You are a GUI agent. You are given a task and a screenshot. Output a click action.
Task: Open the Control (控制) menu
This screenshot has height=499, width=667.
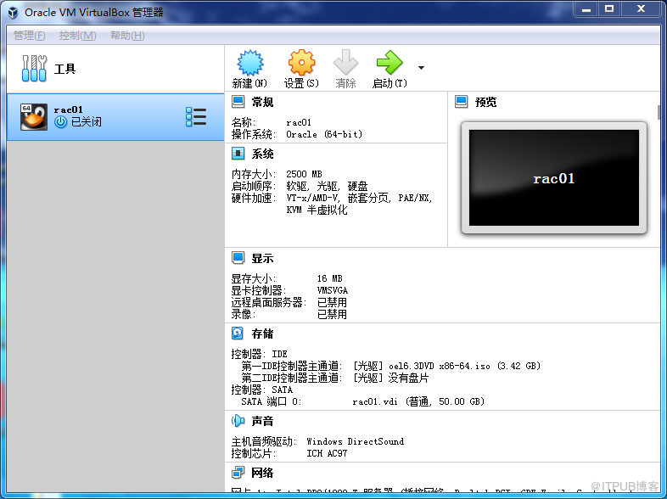click(76, 36)
